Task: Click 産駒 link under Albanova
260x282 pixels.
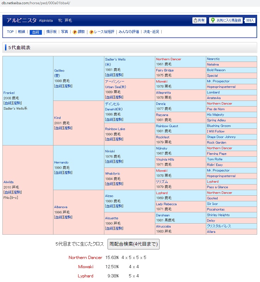Action: (68, 217)
